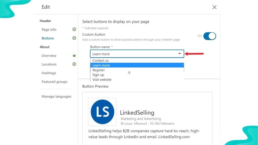Open the Hashtags section
This screenshot has width=258, height=145.
click(x=49, y=73)
